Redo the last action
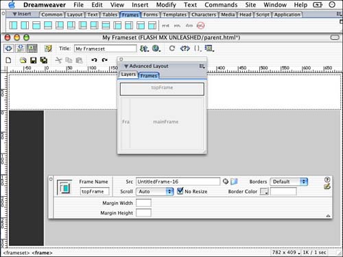 [105, 60]
